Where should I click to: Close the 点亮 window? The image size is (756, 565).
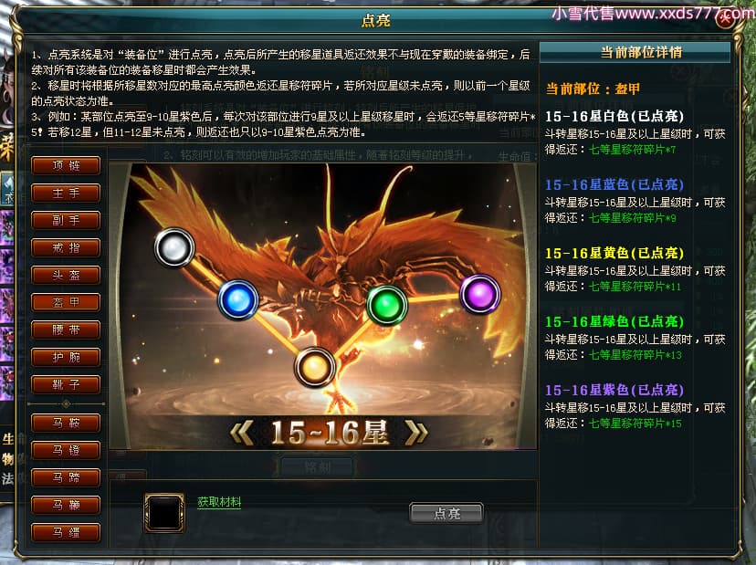pos(726,20)
